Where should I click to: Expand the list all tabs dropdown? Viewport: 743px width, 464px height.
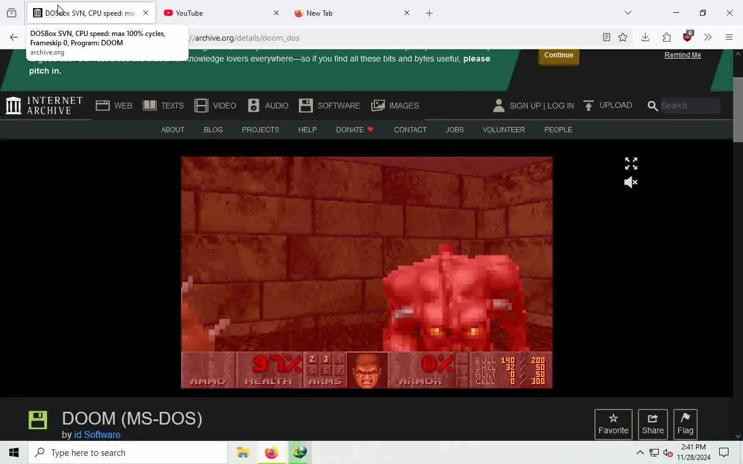628,13
